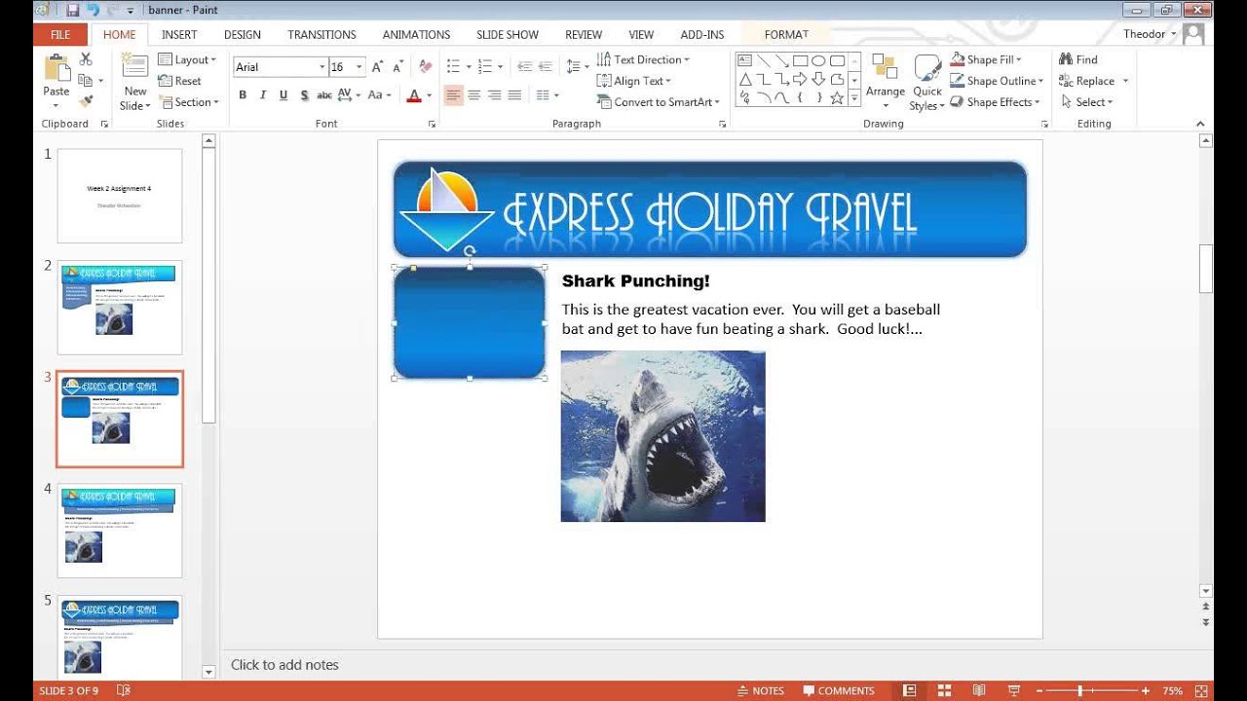Open the FILE tab
Viewport: 1247px width, 701px height.
pos(60,34)
